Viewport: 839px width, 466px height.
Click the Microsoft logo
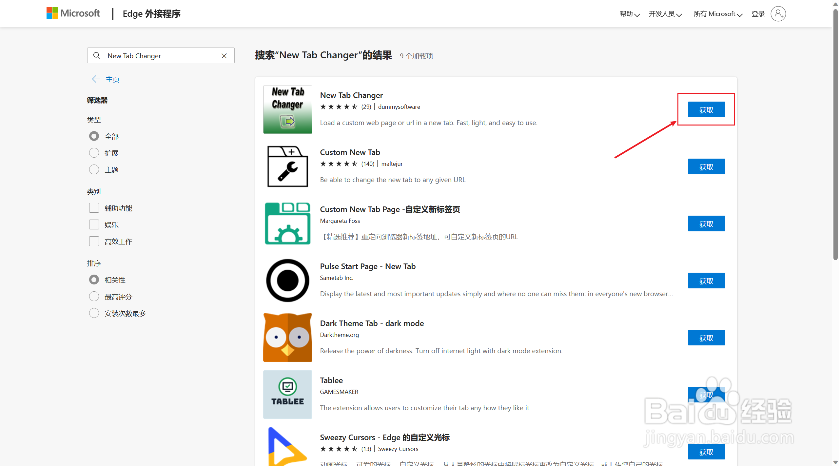[x=73, y=13]
